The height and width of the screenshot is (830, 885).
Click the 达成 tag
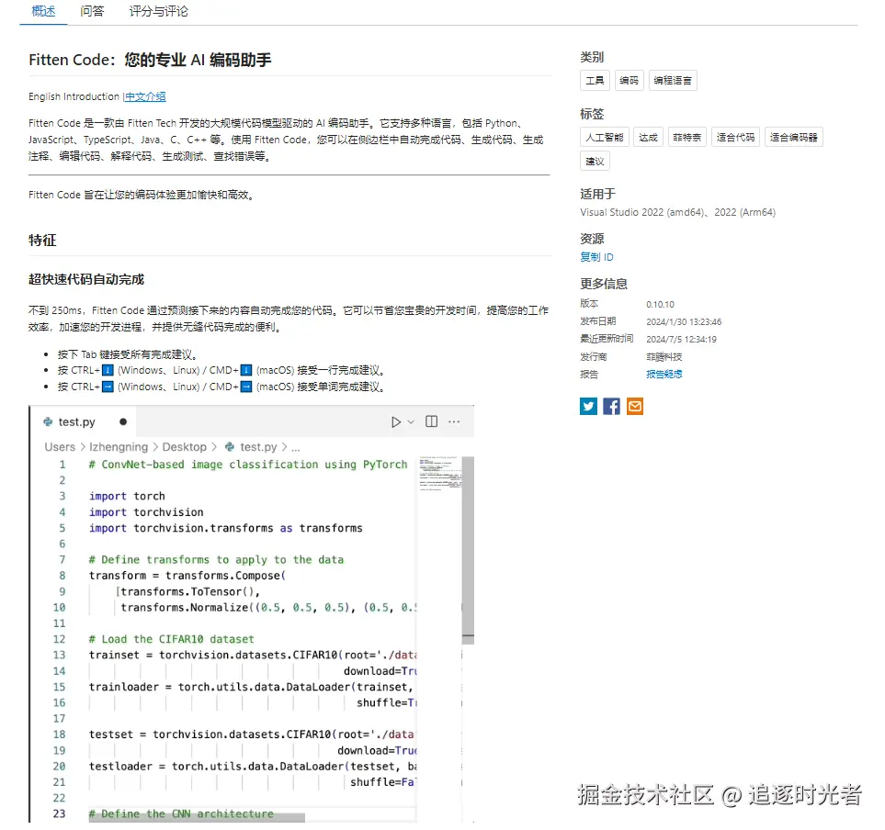648,137
